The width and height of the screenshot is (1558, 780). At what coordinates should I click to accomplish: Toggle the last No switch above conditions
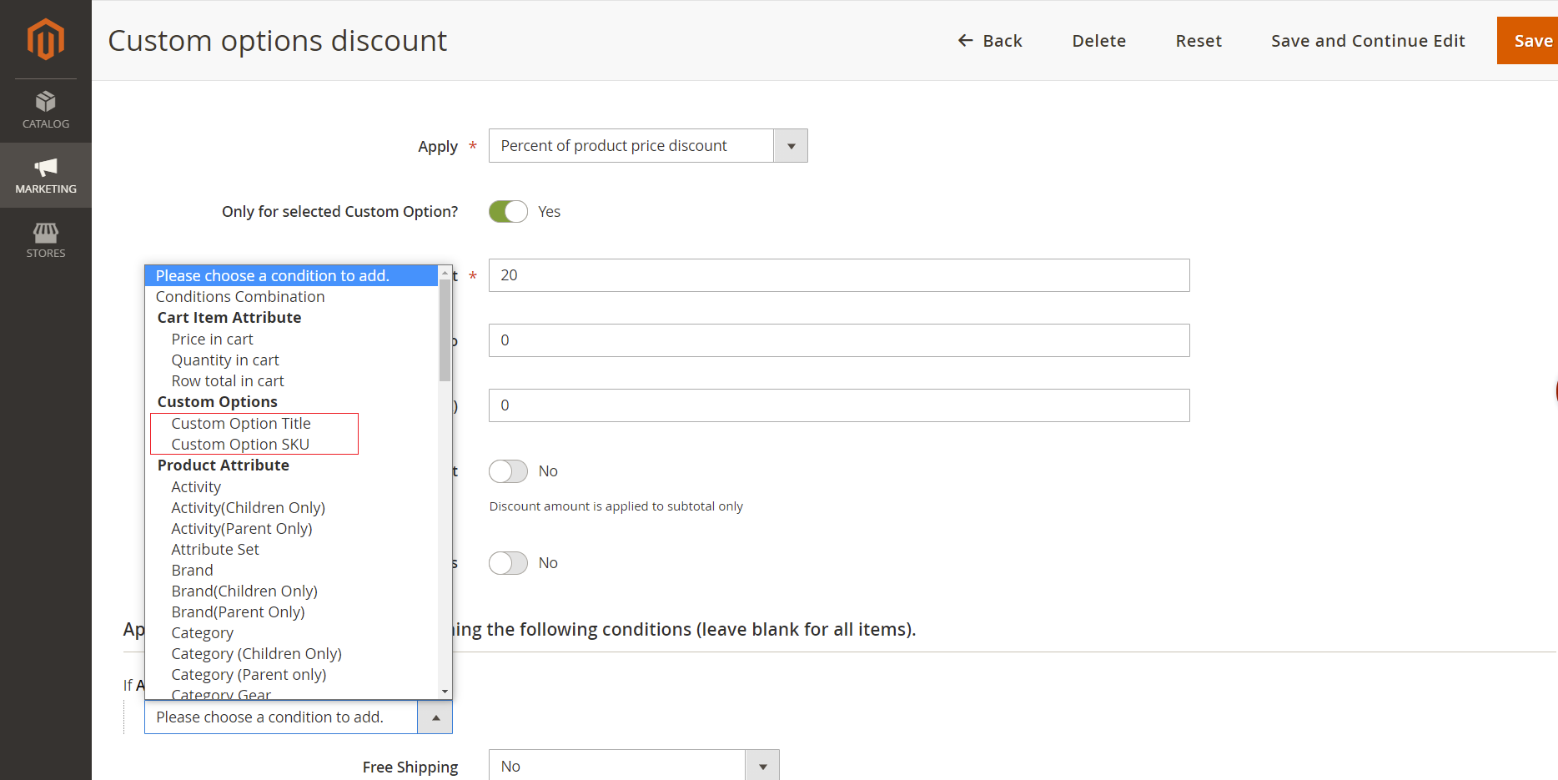pos(508,563)
